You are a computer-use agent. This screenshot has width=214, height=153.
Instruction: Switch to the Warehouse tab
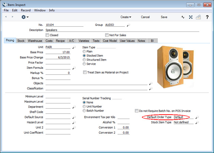coord(35,41)
